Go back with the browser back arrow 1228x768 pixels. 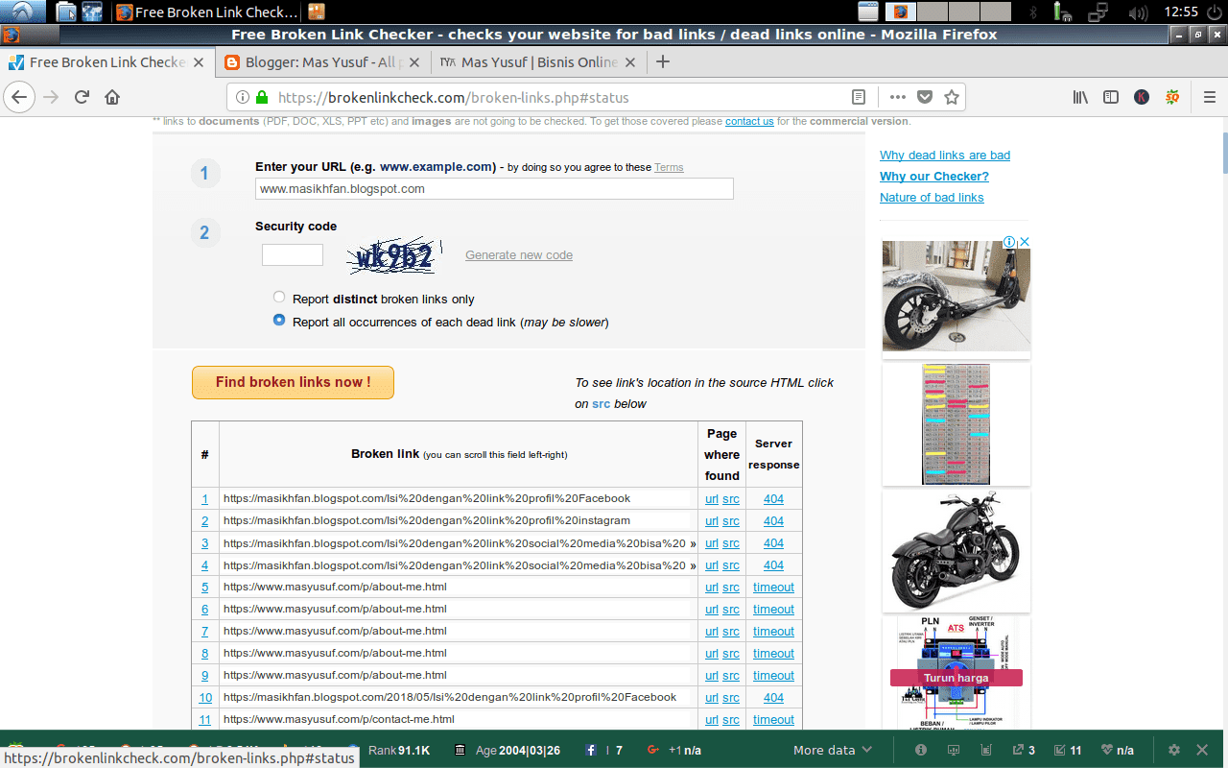click(20, 97)
